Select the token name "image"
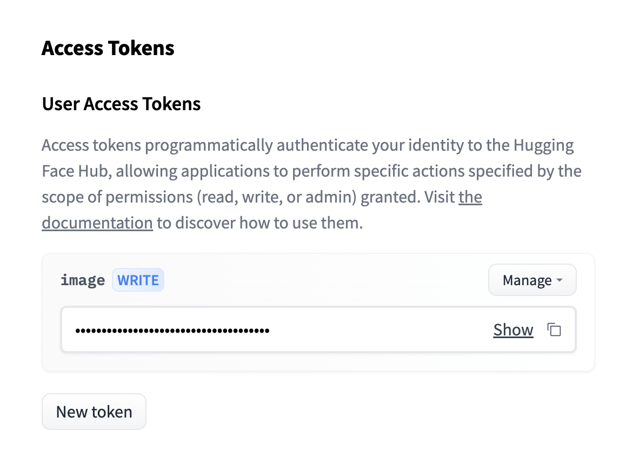This screenshot has height=471, width=626. [x=83, y=280]
